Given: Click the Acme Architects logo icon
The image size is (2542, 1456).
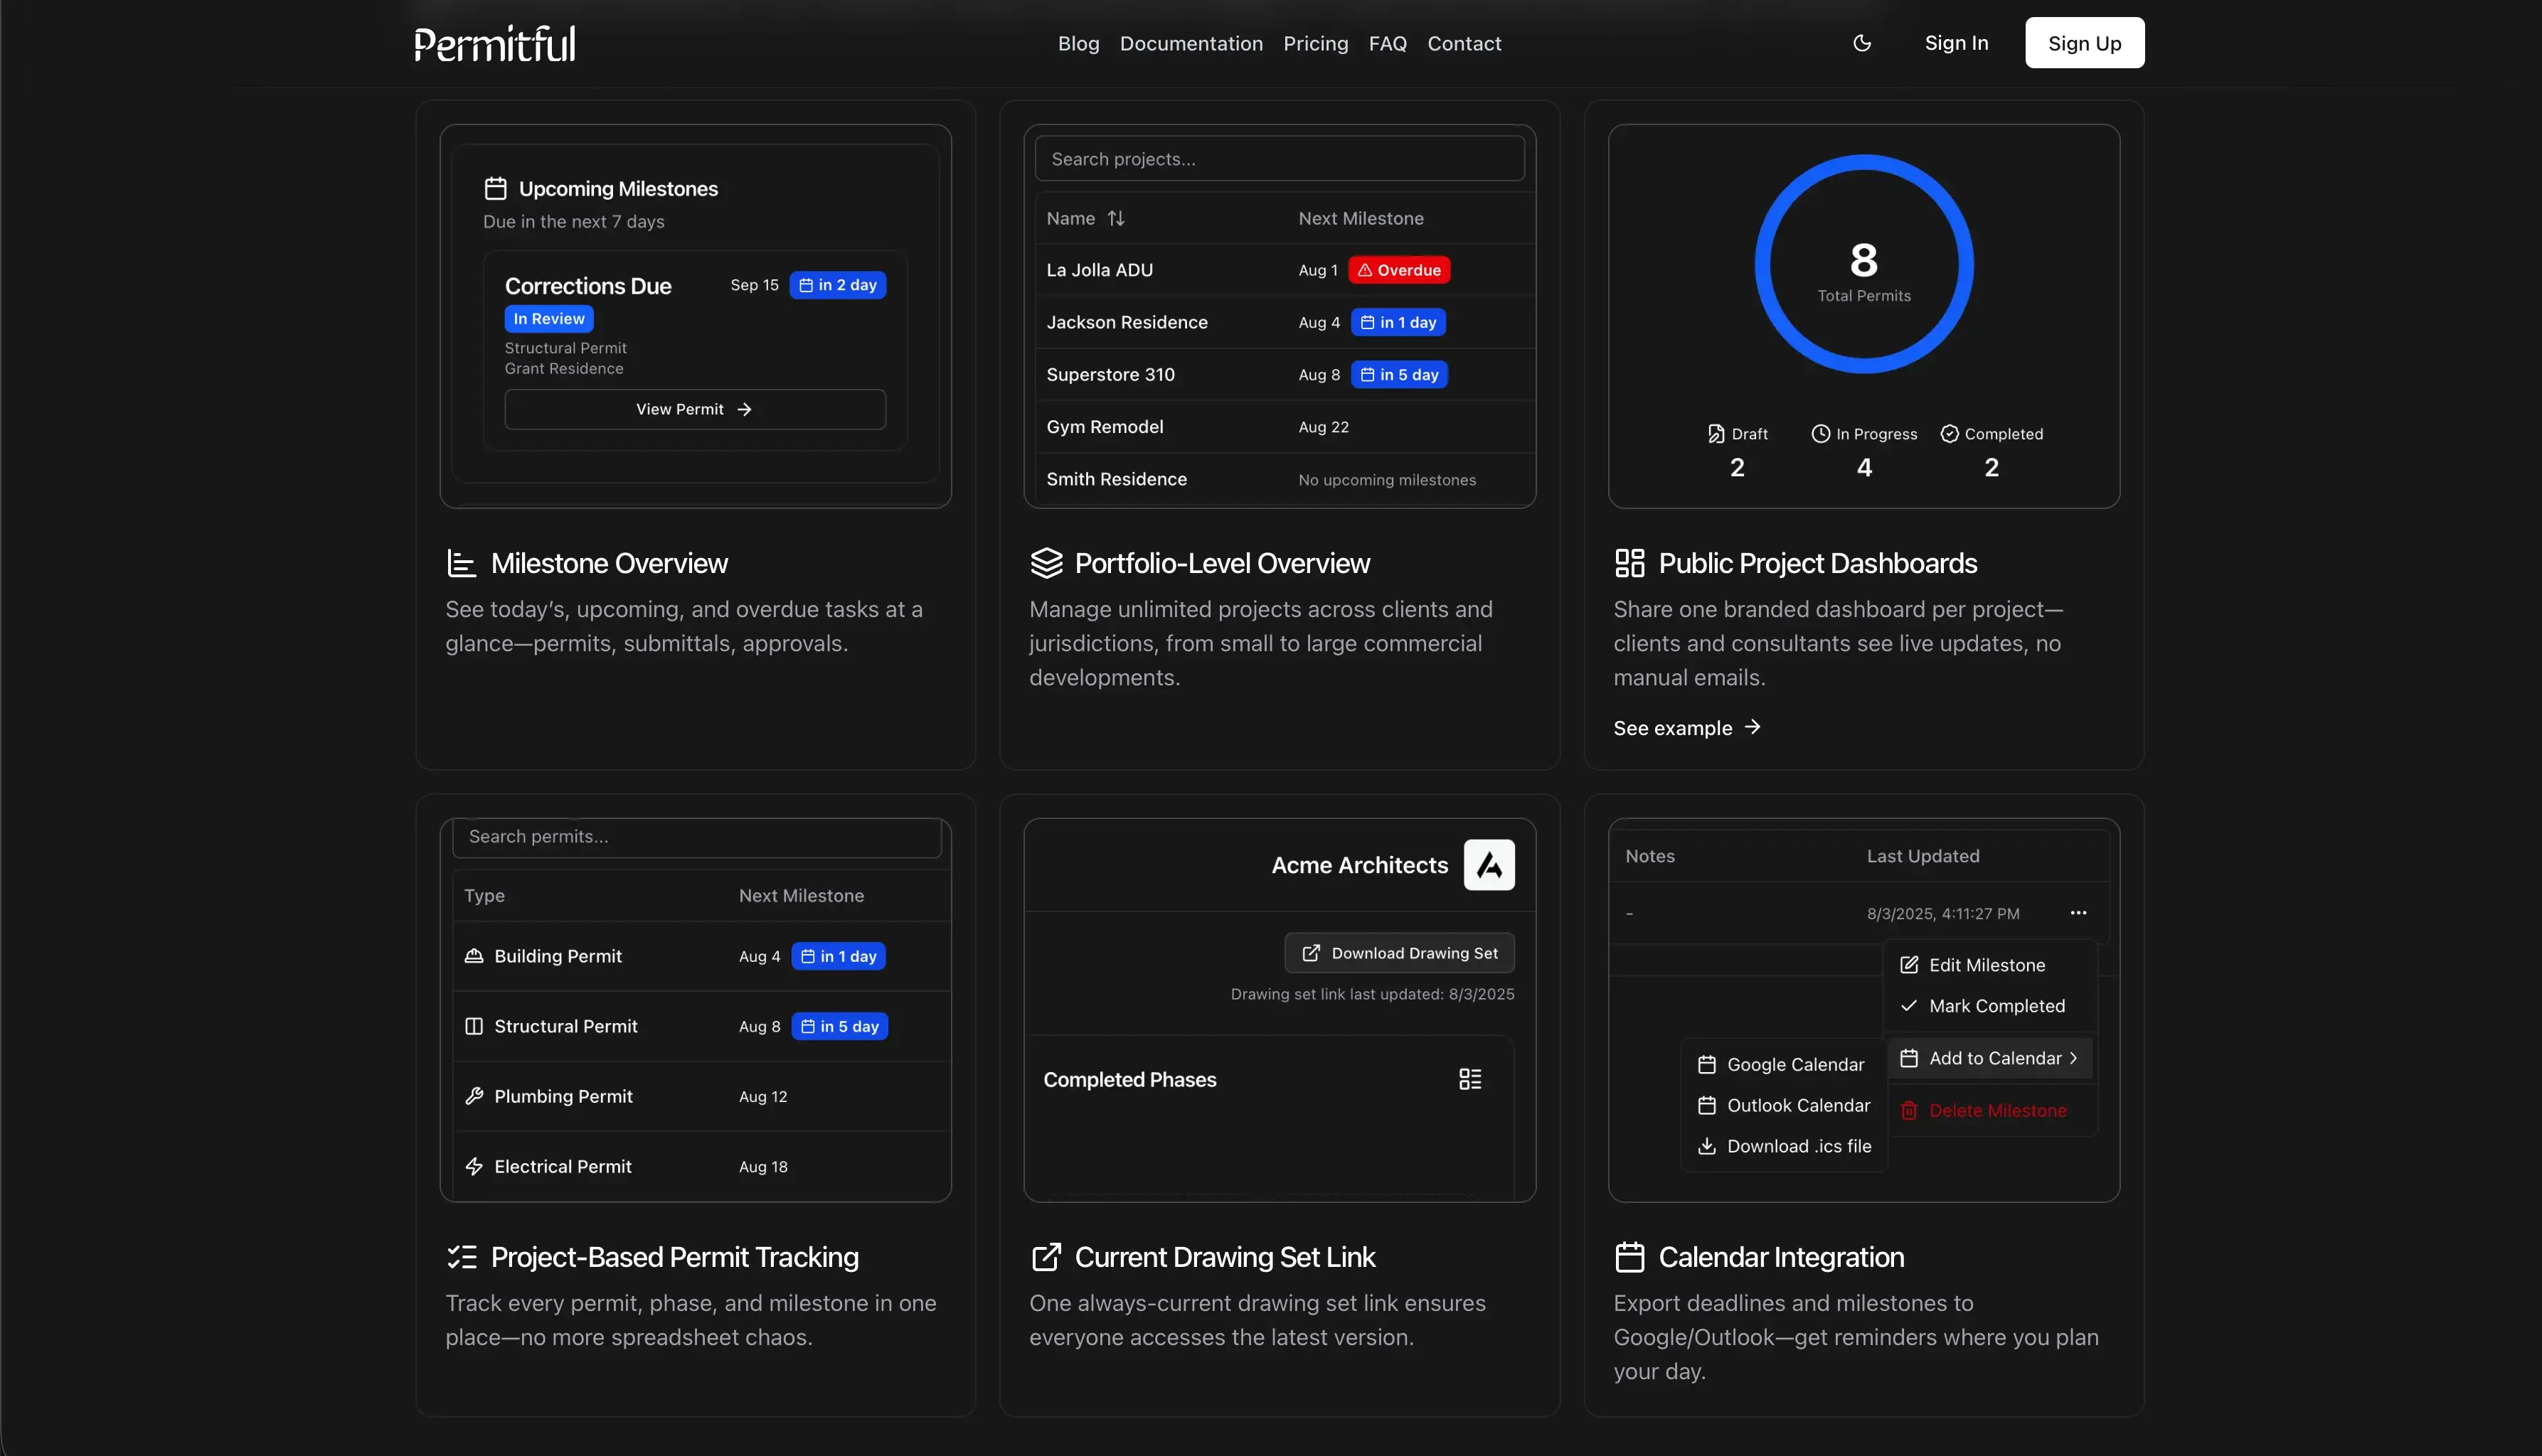Looking at the screenshot, I should (x=1489, y=865).
